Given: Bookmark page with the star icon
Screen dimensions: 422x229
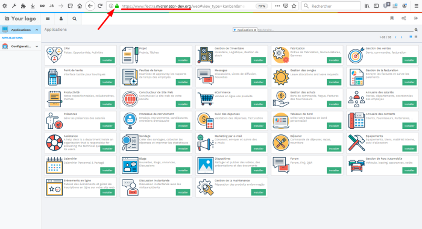Looking at the screenshot, I should pyautogui.click(x=294, y=6).
